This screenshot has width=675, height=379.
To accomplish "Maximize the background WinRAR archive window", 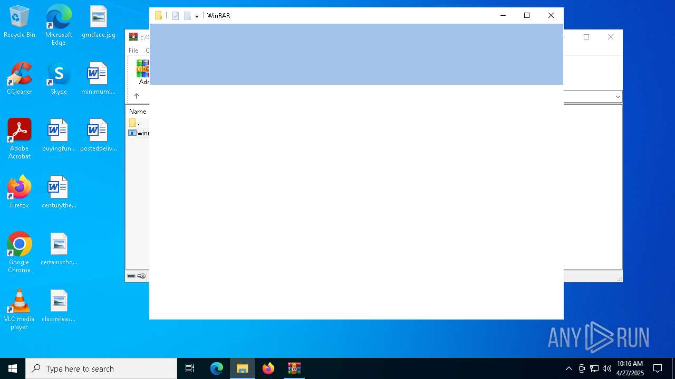I will pos(586,37).
